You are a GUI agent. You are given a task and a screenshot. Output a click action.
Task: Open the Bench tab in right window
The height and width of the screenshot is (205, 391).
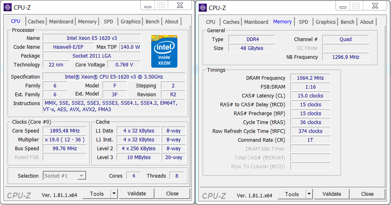348,22
